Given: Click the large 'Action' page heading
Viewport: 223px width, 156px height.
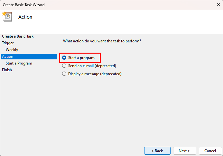Looking at the screenshot, I should click(25, 17).
